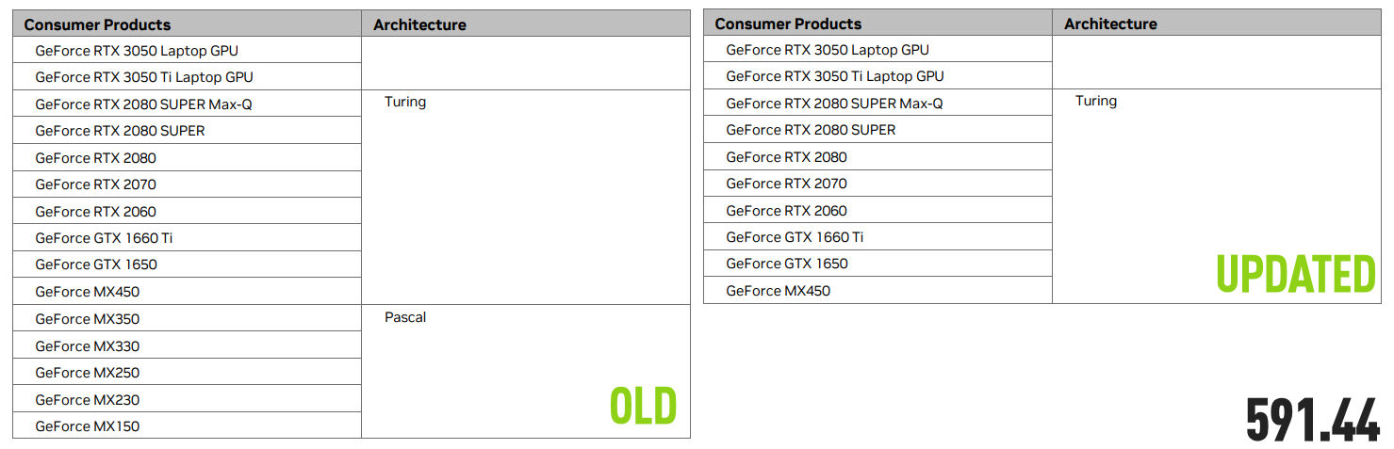Click GeForce RTX 2080 SUPER Max-Q in updated table

coord(834,104)
